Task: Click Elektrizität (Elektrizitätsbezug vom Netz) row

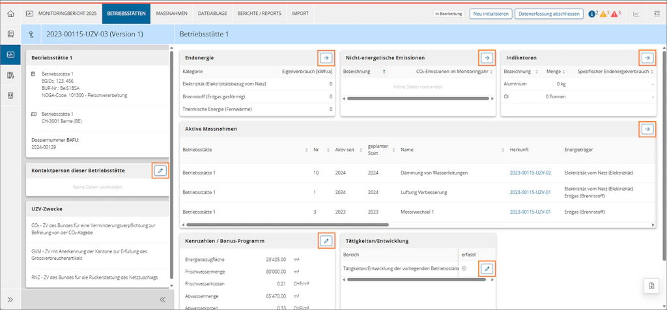Action: tap(257, 84)
